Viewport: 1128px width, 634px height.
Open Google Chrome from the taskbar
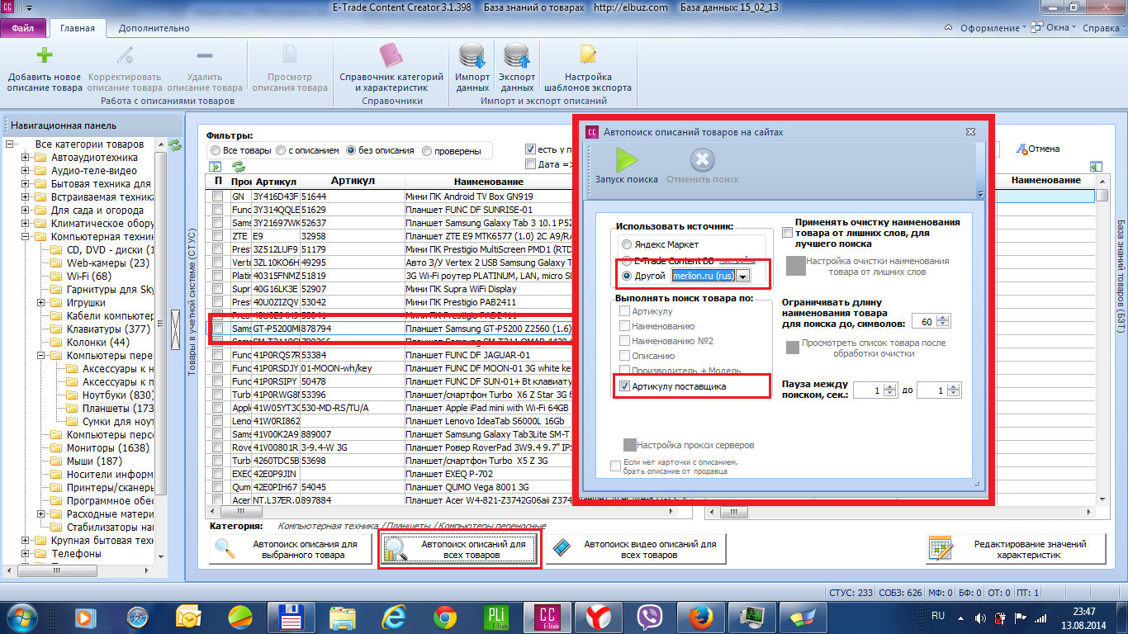[x=446, y=617]
